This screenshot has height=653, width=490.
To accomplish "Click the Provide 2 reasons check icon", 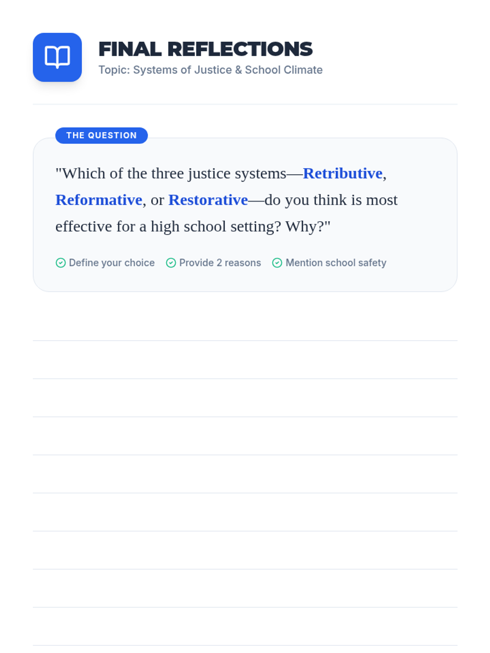I will [x=171, y=263].
